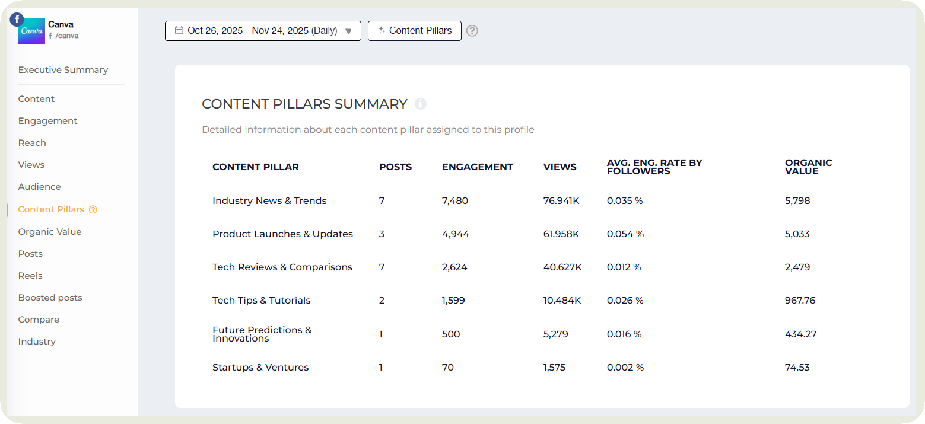925x424 pixels.
Task: Click the Views column header
Action: click(x=560, y=167)
